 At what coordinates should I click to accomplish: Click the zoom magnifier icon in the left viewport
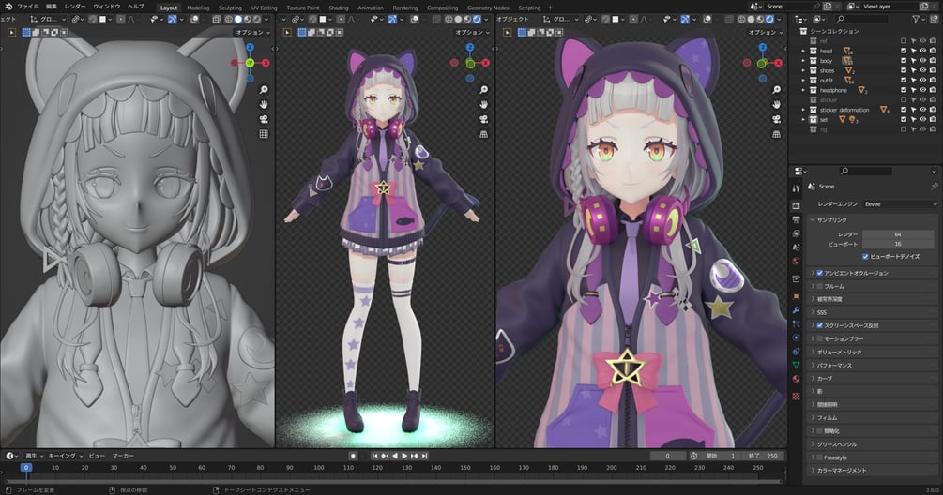coord(264,89)
